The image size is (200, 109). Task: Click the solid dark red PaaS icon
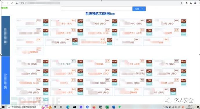pos(183,32)
